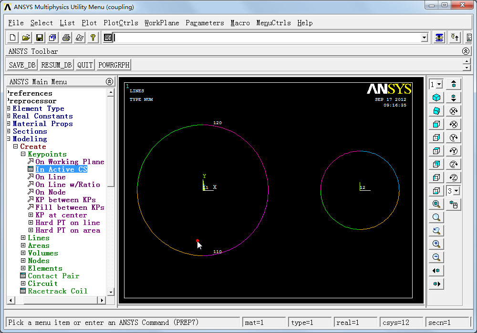The width and height of the screenshot is (477, 333).
Task: Click the SAVE_DB toolbar button
Action: tap(22, 65)
